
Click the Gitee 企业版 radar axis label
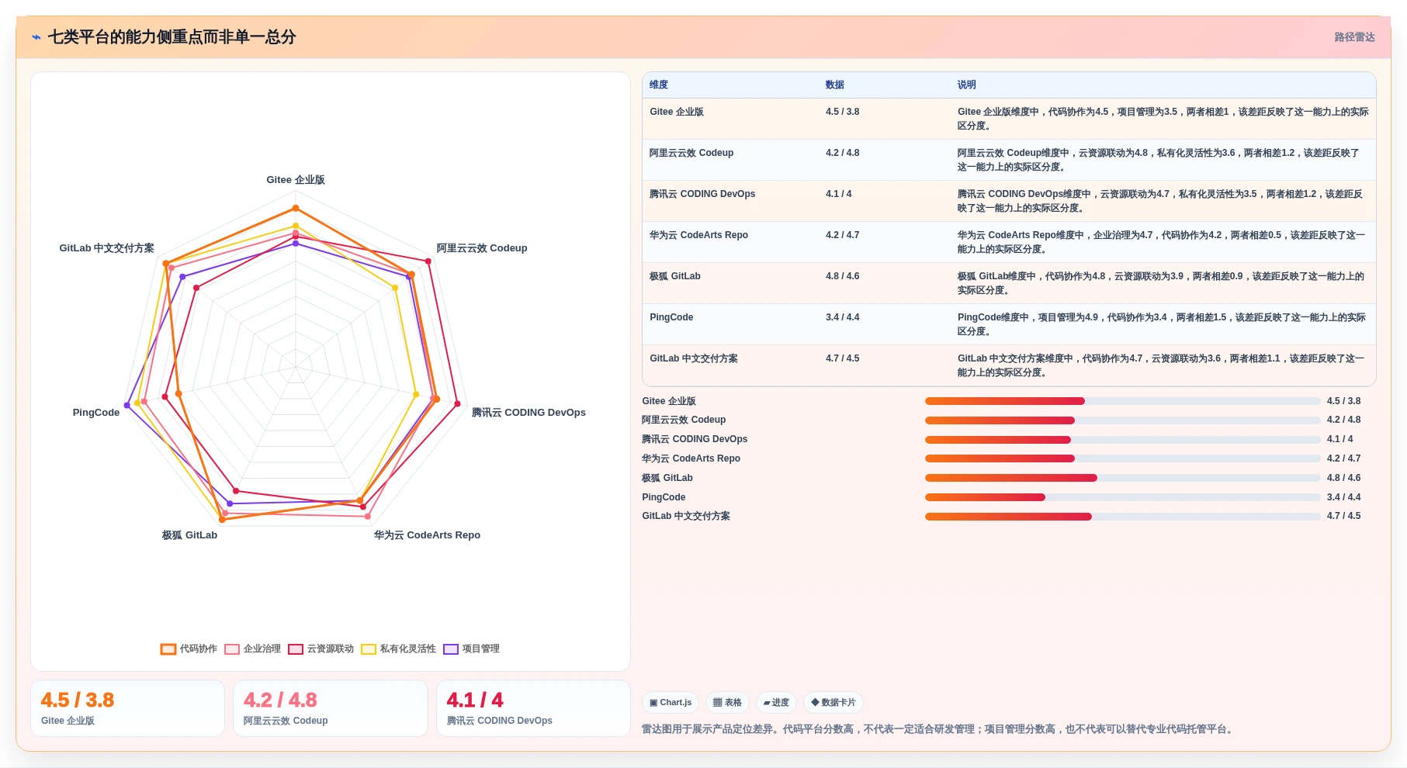[296, 180]
